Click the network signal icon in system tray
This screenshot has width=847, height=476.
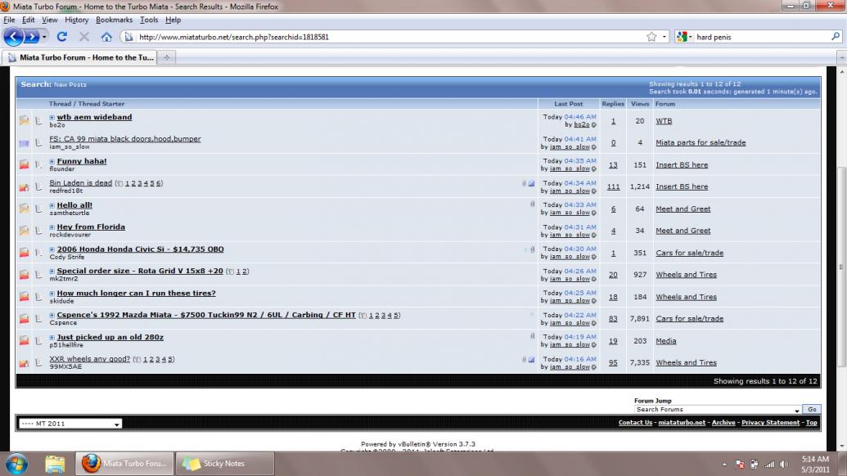[769, 464]
